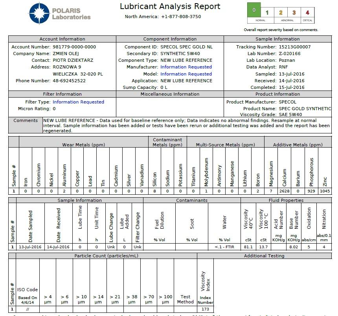Click the Polaris Laboratories star logo

click(39, 13)
